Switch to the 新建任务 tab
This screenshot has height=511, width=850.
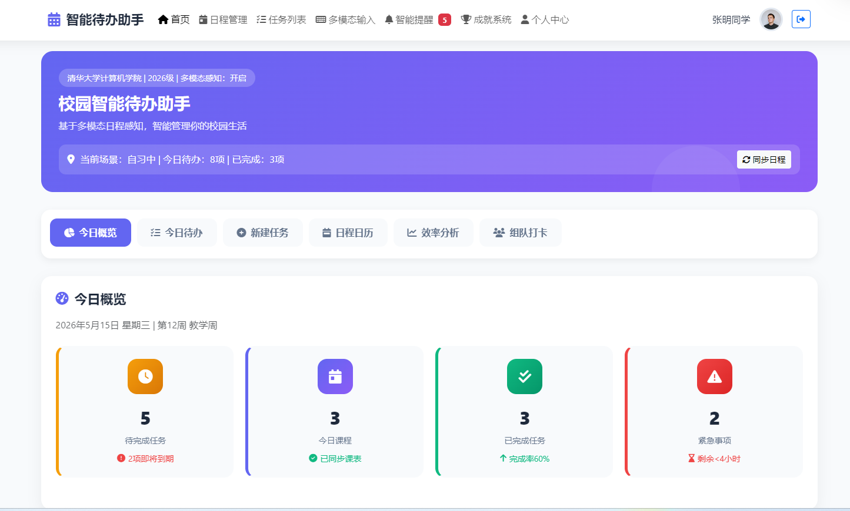point(263,233)
